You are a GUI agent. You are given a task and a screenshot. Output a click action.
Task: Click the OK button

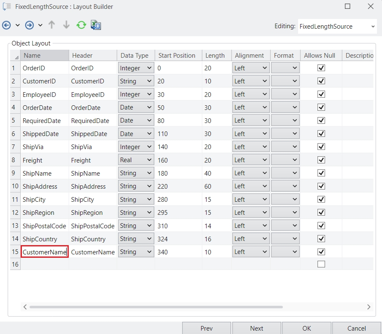click(x=307, y=328)
